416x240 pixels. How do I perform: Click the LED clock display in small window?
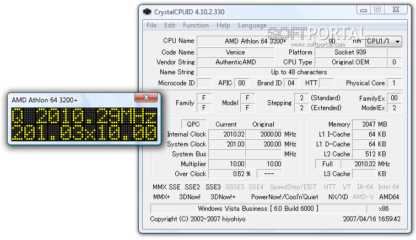(x=84, y=124)
